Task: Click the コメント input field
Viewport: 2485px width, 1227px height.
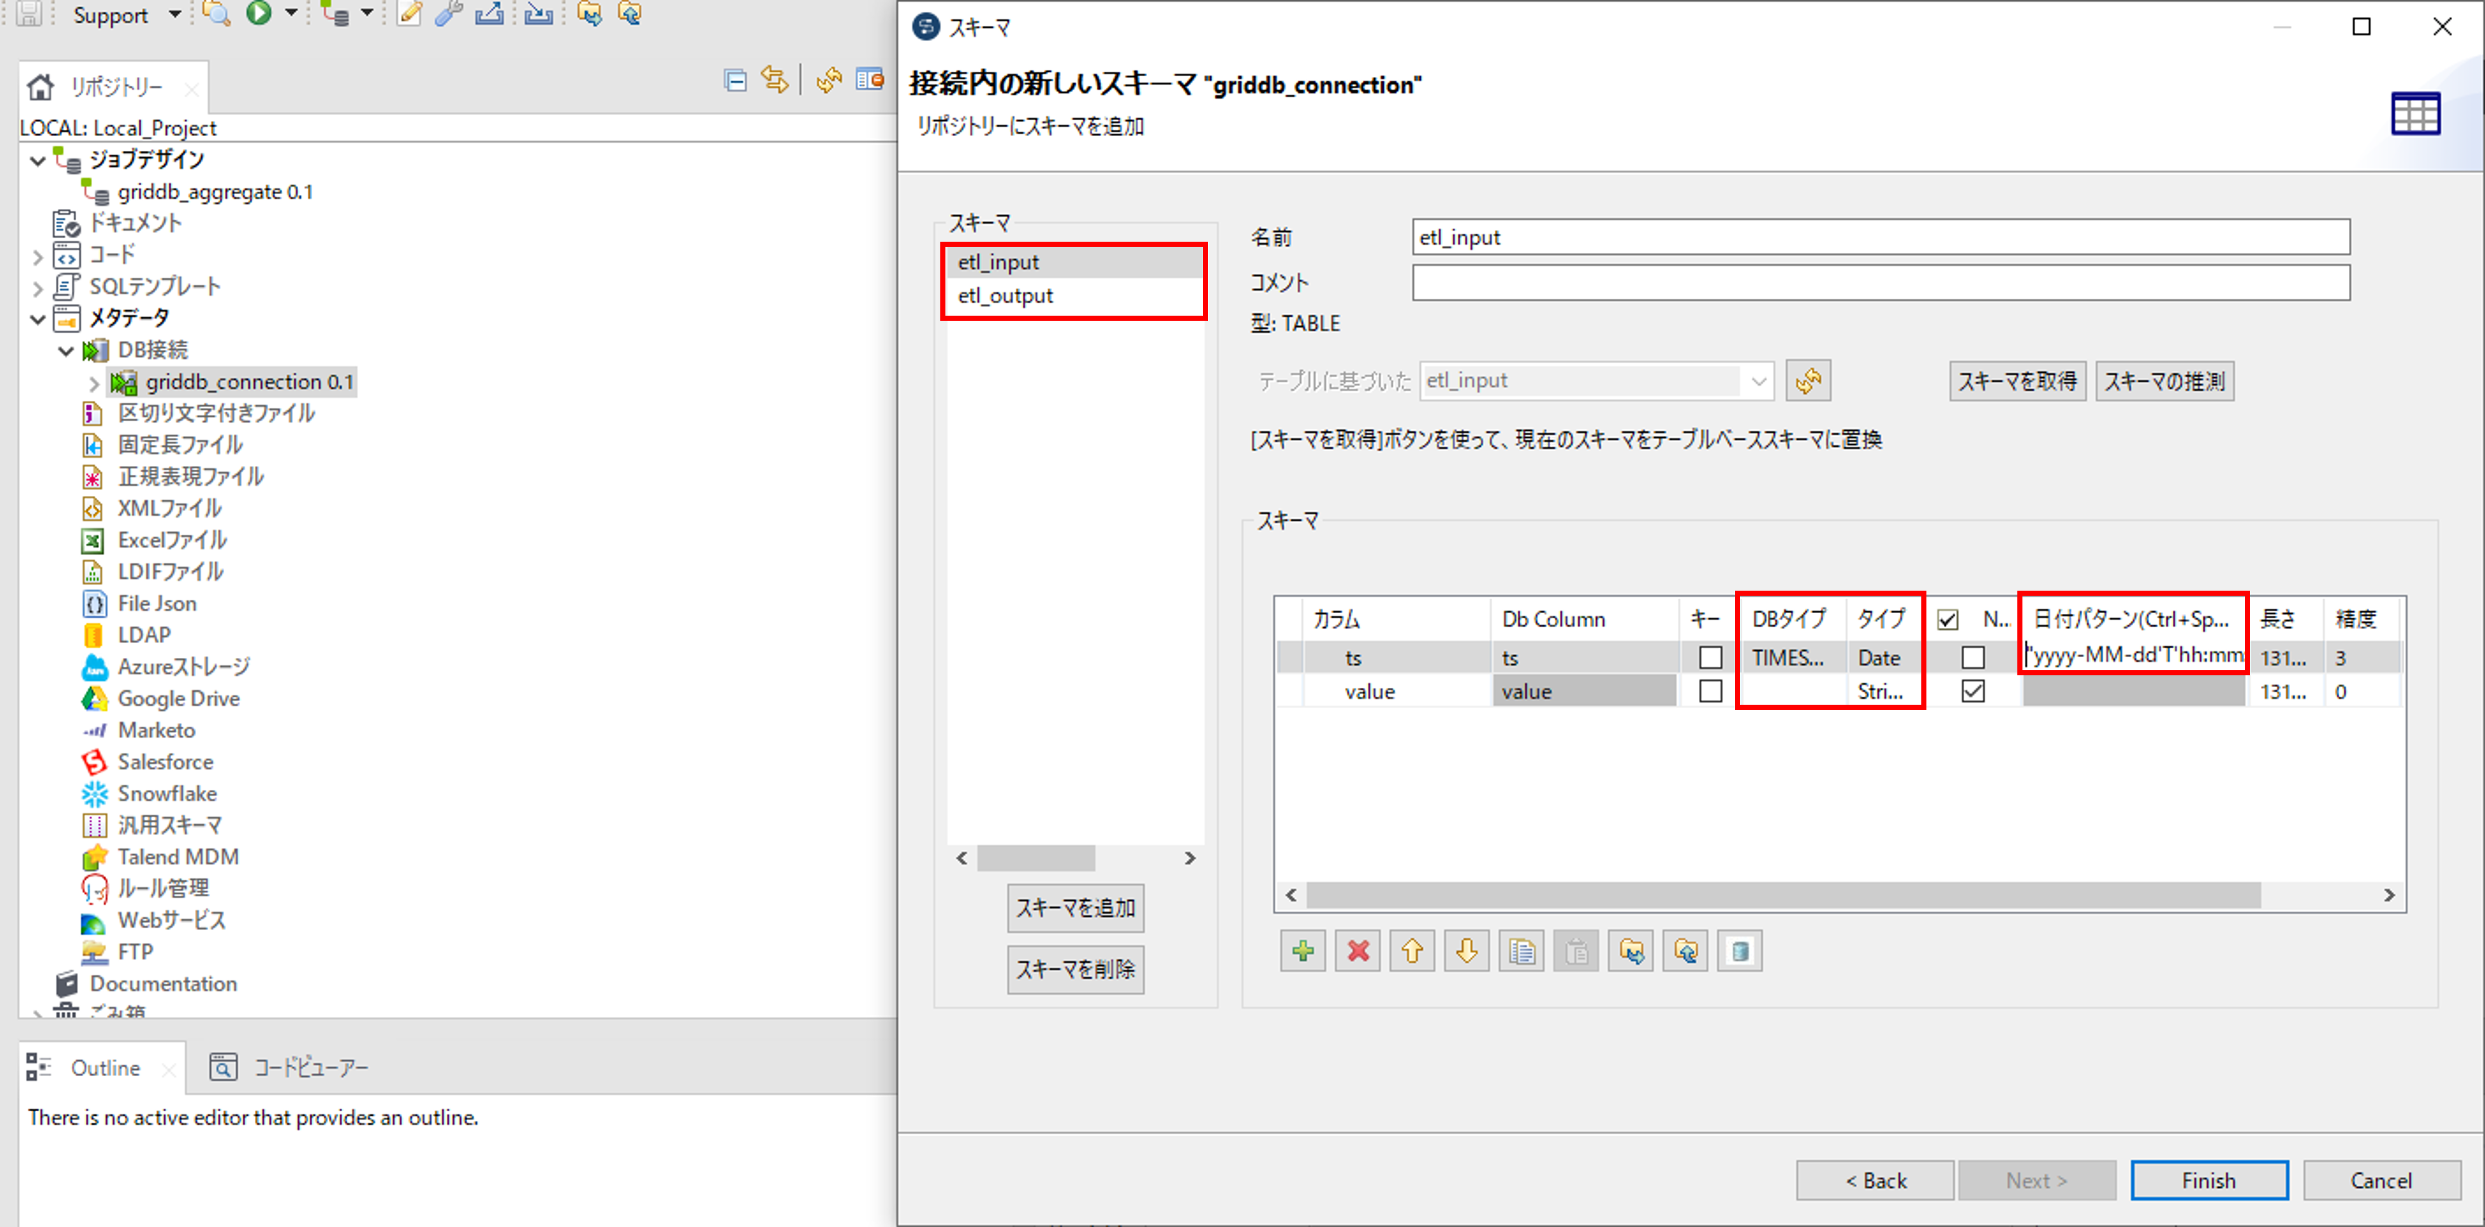Action: (x=1880, y=283)
